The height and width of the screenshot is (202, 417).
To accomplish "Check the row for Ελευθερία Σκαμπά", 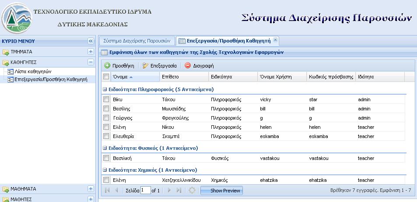I will coord(106,136).
